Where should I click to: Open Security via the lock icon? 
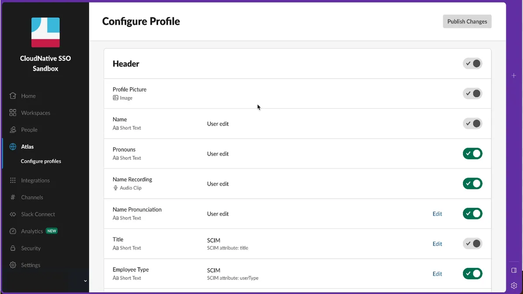coord(13,248)
